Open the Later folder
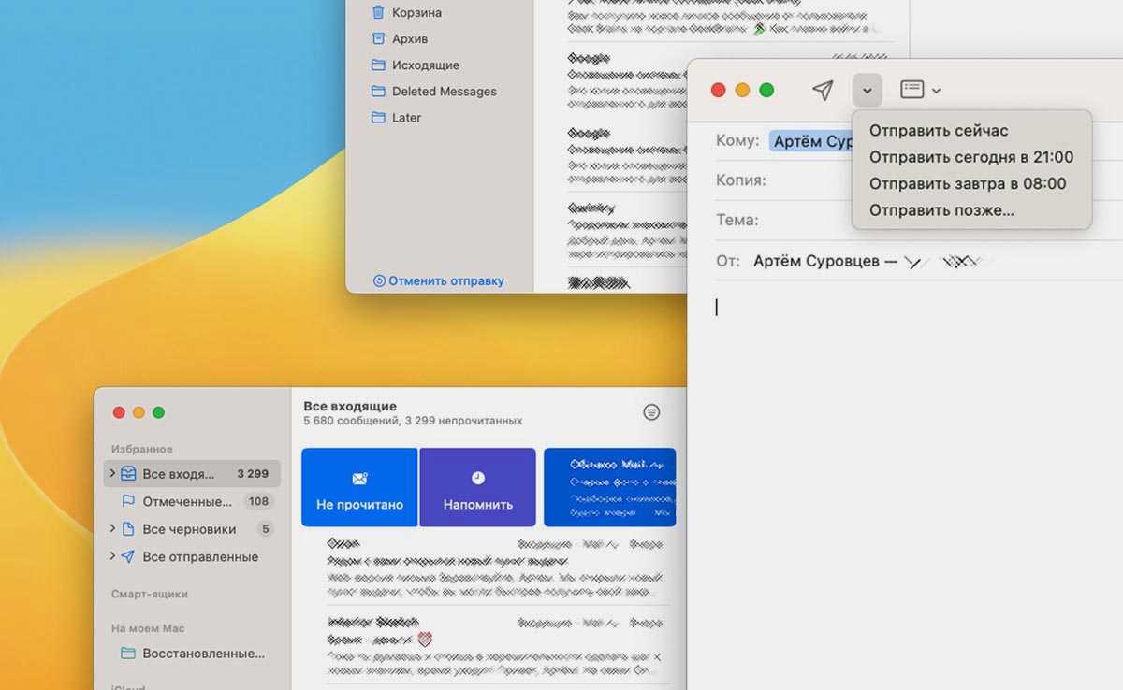 406,118
